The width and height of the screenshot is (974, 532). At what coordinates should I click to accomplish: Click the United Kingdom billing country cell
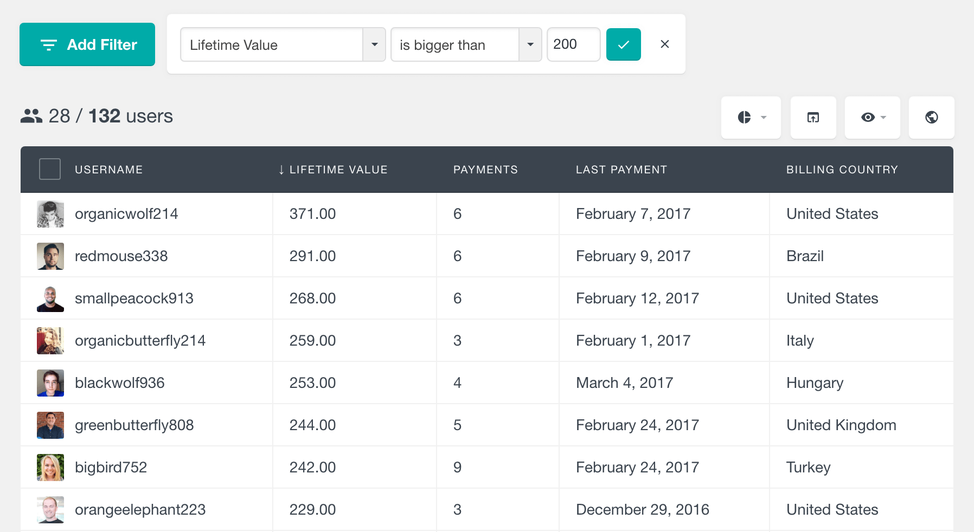(842, 425)
